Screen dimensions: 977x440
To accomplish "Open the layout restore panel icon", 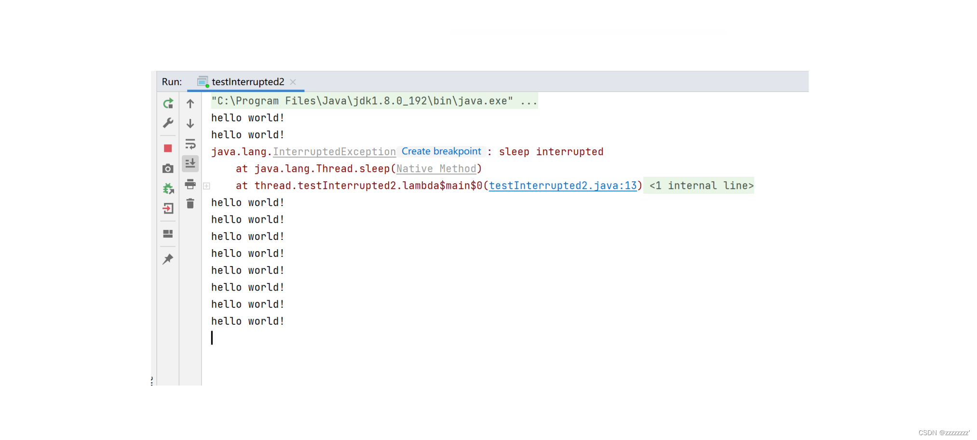I will pos(168,234).
